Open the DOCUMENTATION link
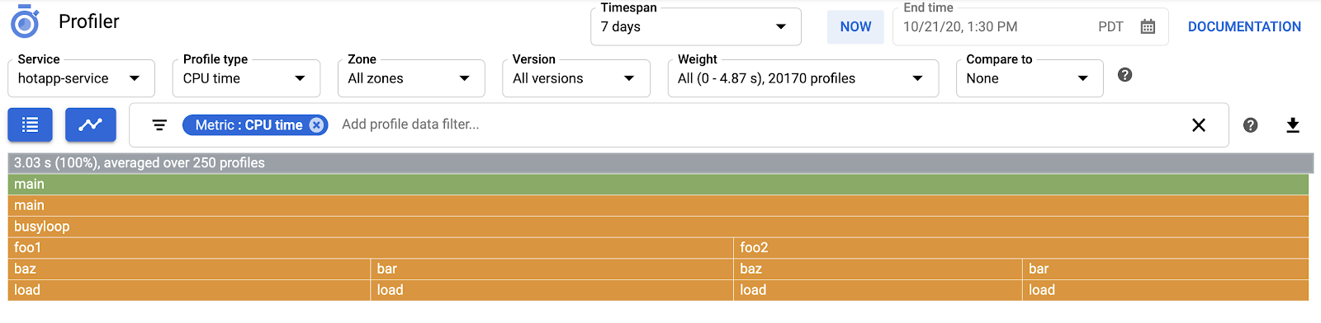The width and height of the screenshot is (1321, 323). pyautogui.click(x=1244, y=26)
